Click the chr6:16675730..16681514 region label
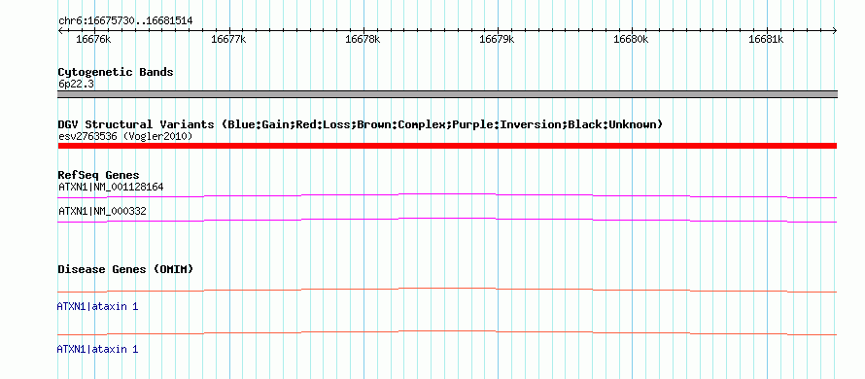Viewport: 865px width, 379px height. click(x=125, y=21)
